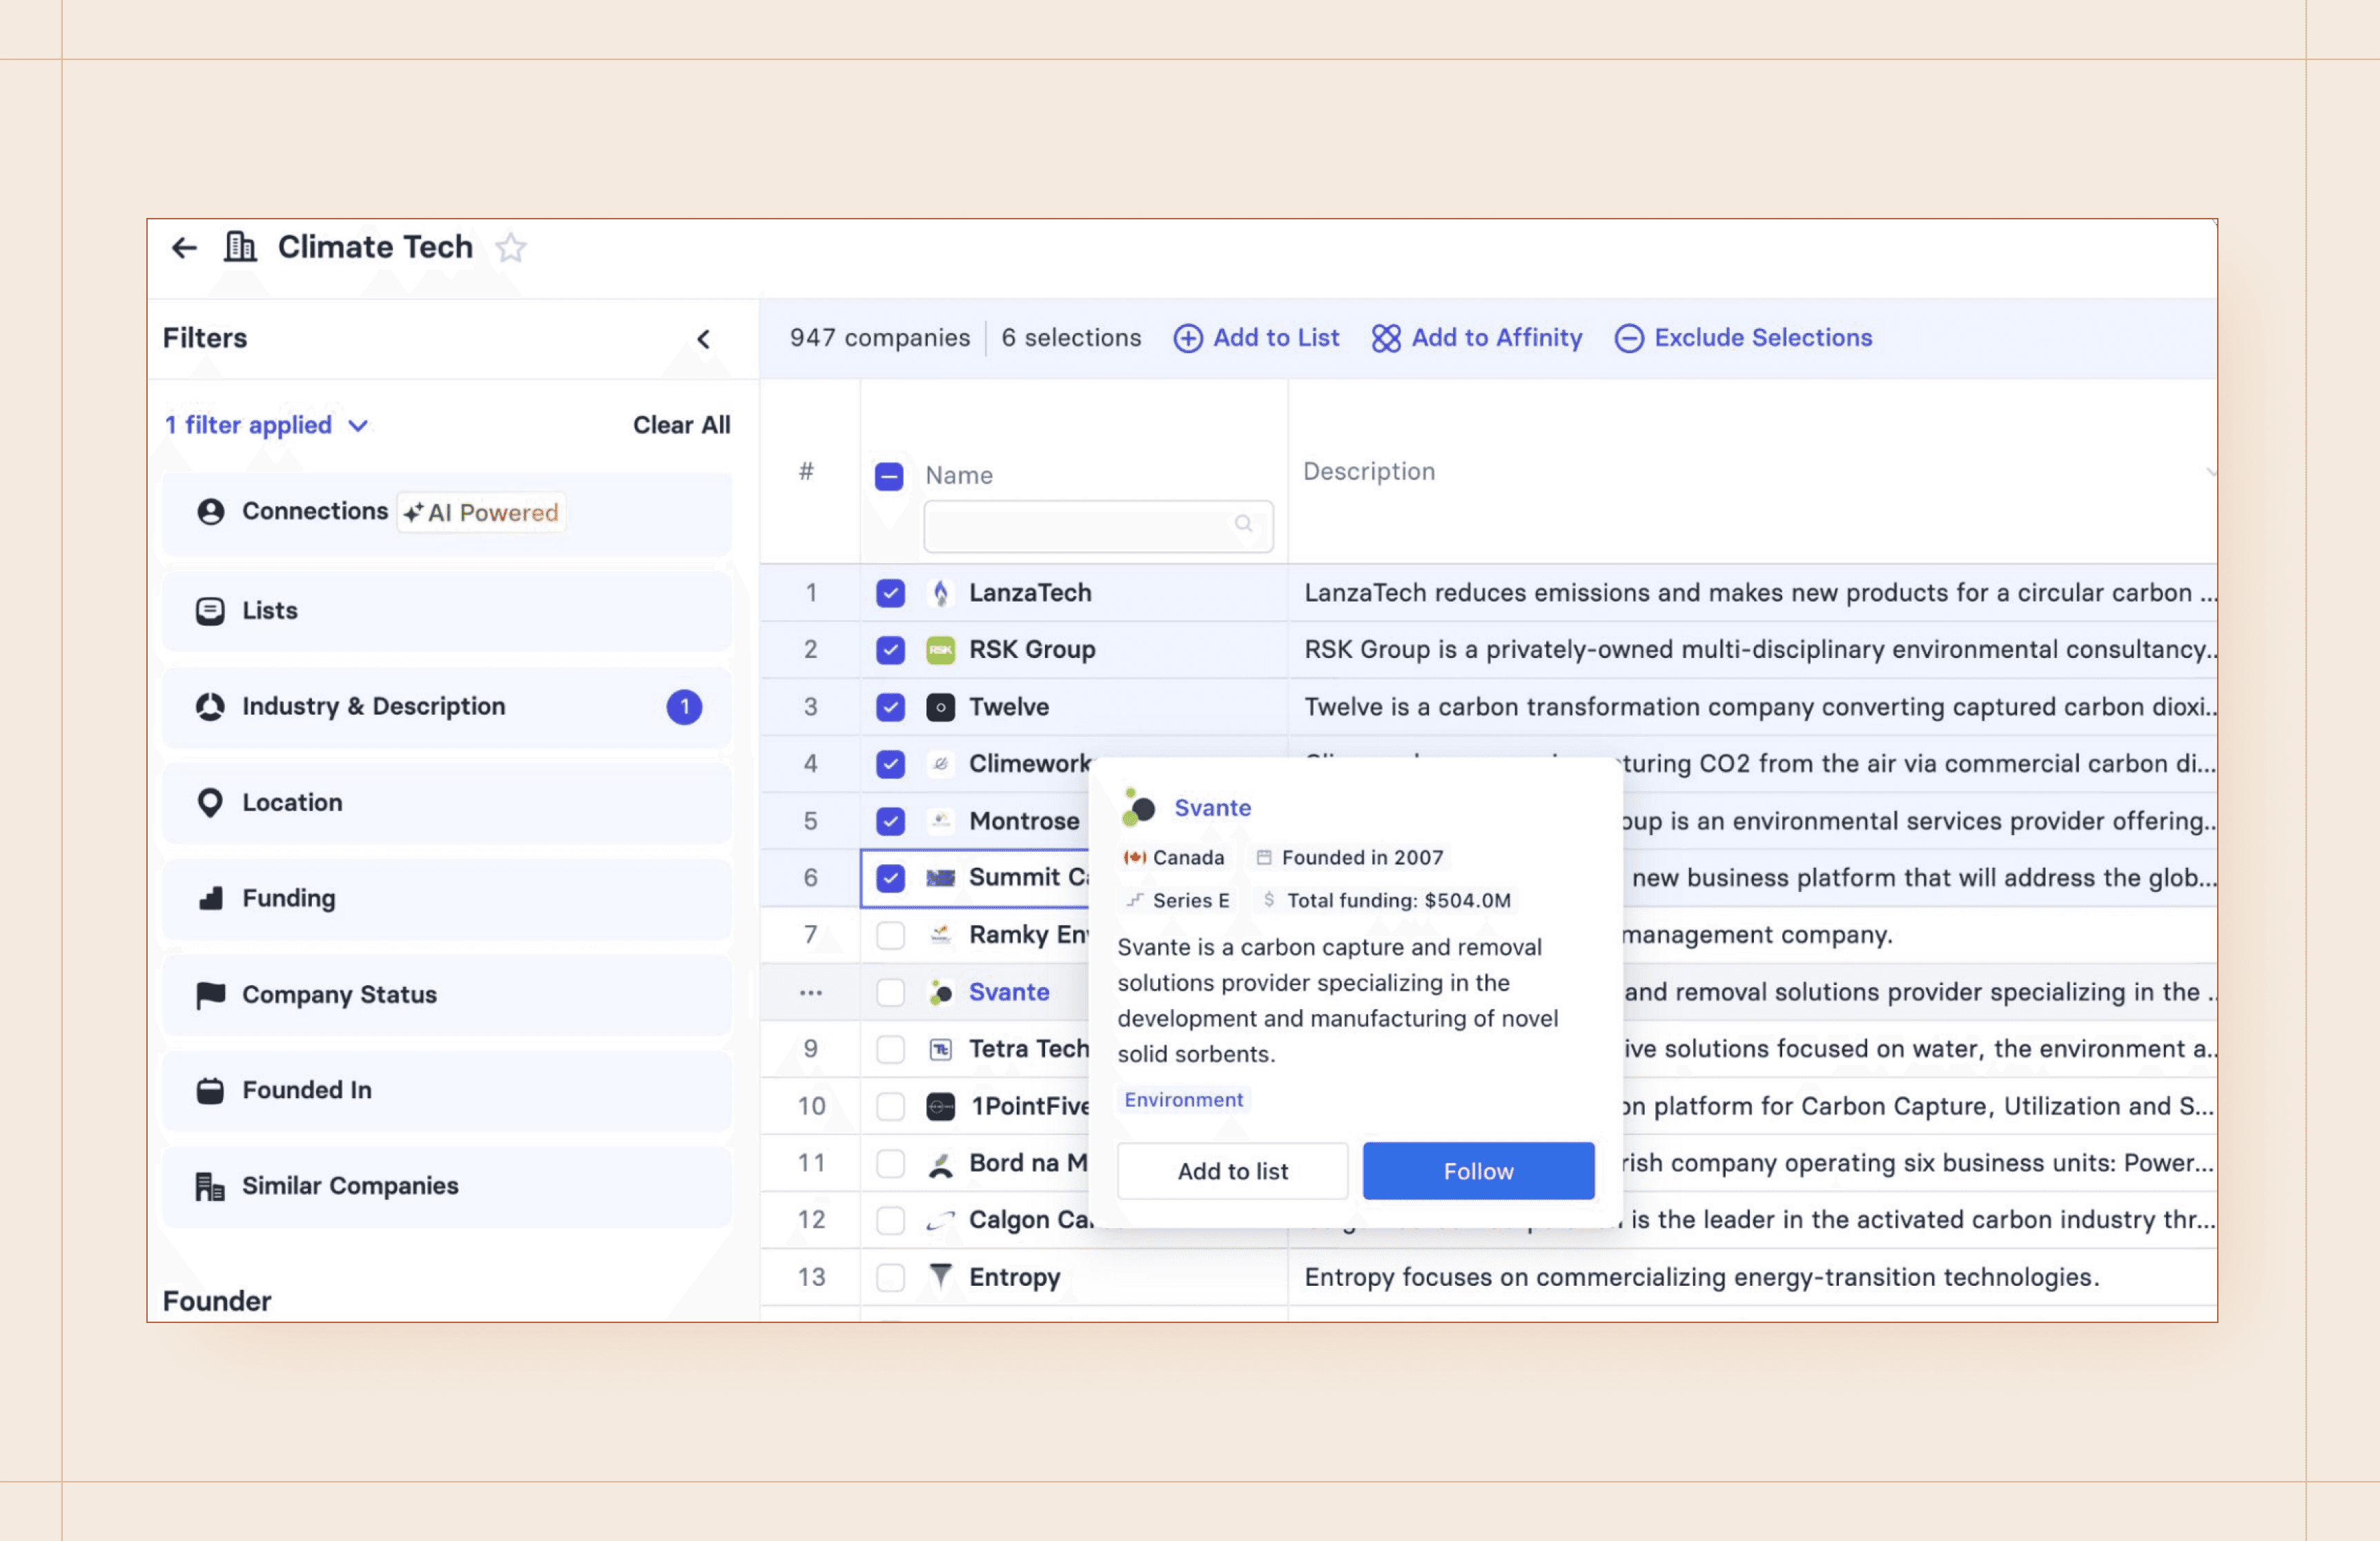
Task: Uncheck the LanzaTech row checkbox
Action: [x=890, y=594]
